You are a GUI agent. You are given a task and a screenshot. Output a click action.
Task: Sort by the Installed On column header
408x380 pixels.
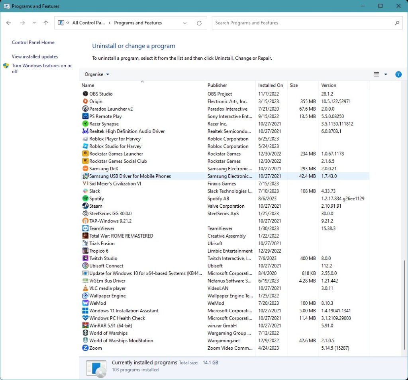pos(271,85)
